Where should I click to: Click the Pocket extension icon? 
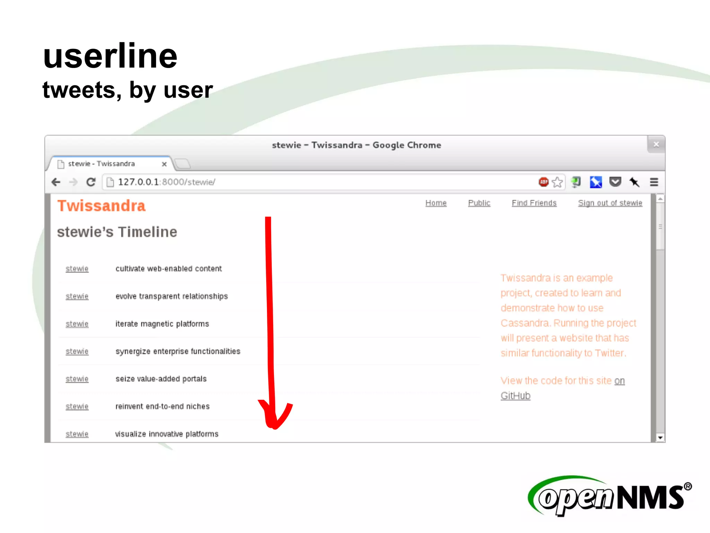pyautogui.click(x=615, y=181)
